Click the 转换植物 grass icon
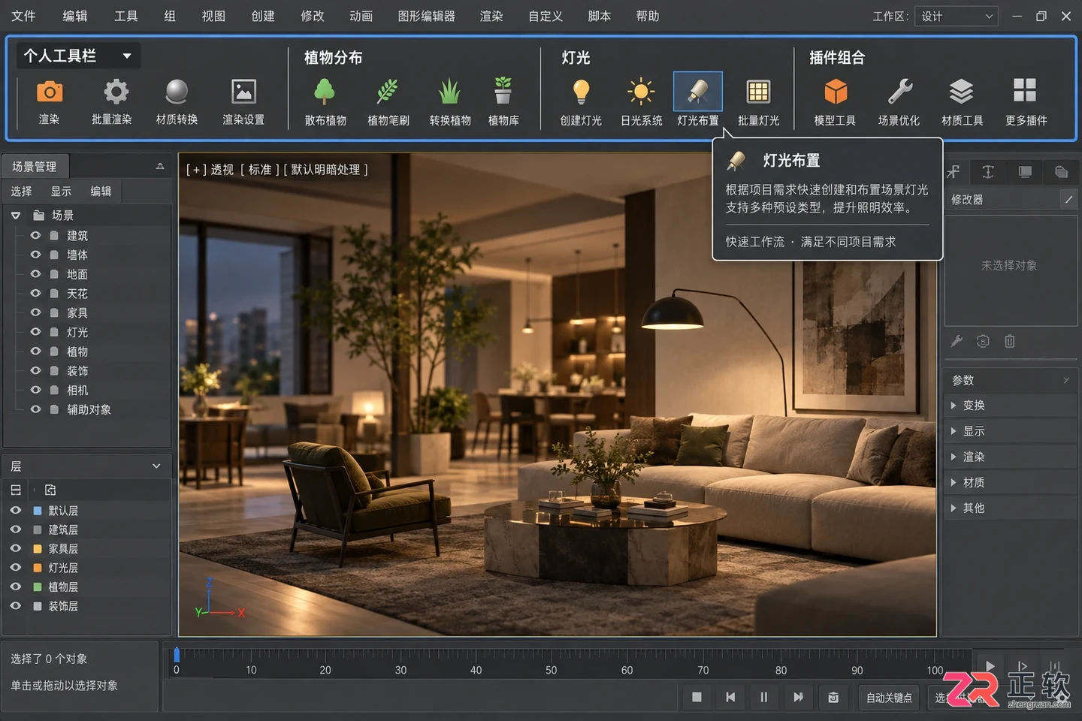The height and width of the screenshot is (721, 1082). tap(449, 92)
